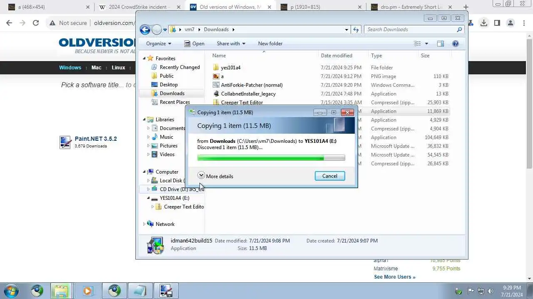Click the search magnifier in Search Downloads

tap(459, 29)
